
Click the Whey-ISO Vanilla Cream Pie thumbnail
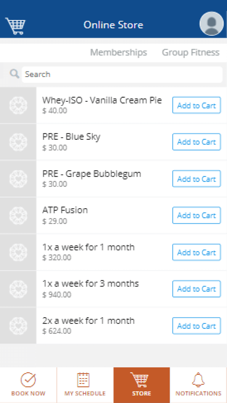click(18, 105)
